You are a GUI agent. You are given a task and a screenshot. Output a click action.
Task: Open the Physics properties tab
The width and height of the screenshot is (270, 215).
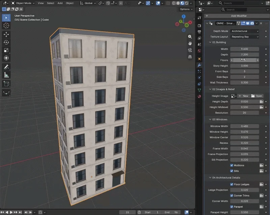(199, 78)
